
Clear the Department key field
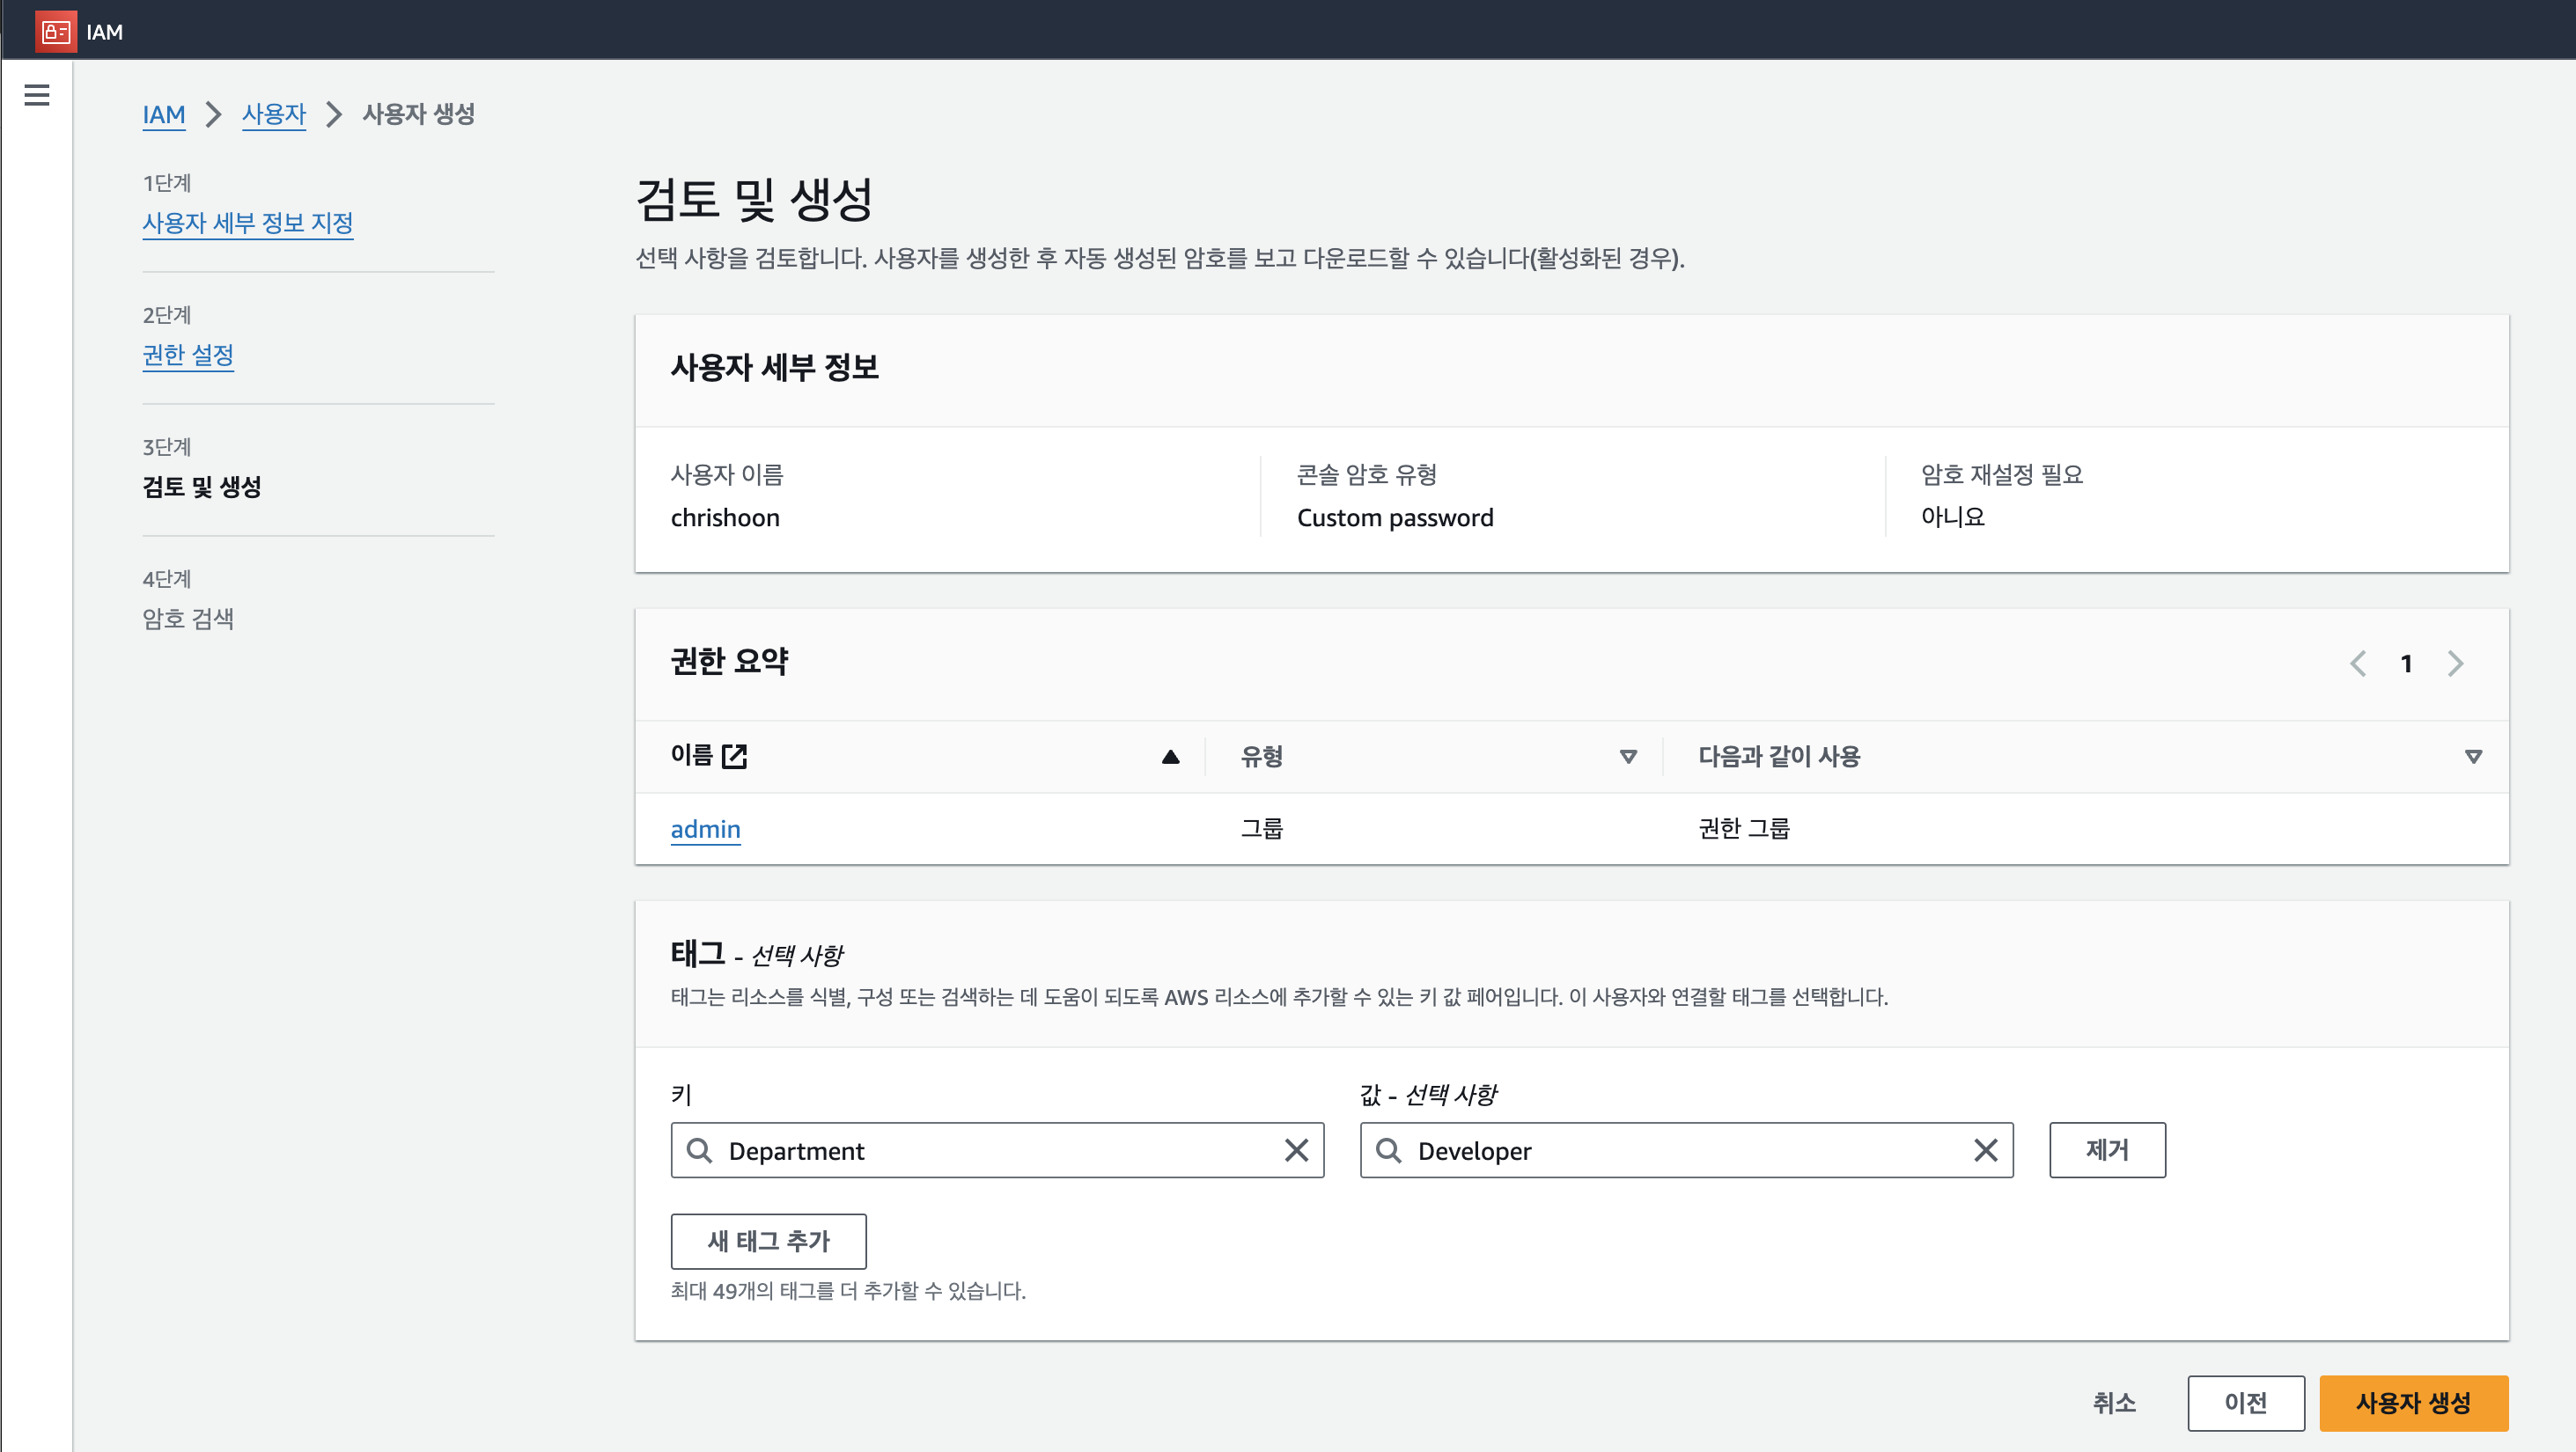coord(1296,1150)
